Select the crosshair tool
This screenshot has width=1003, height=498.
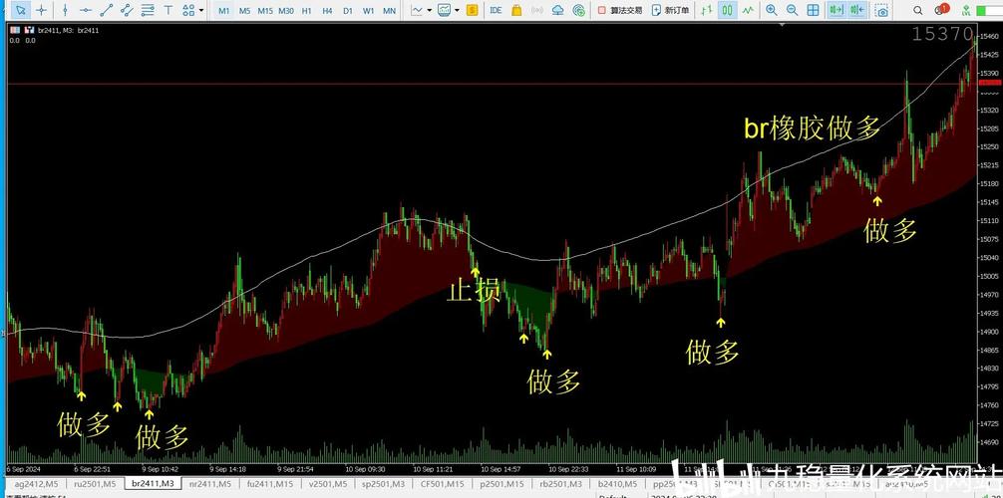point(41,10)
